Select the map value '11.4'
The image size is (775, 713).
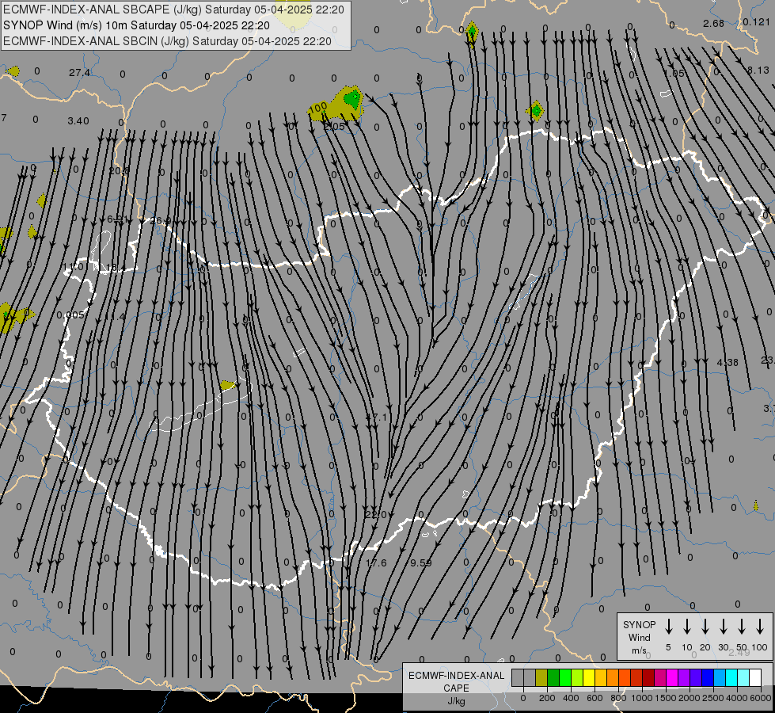(115, 317)
